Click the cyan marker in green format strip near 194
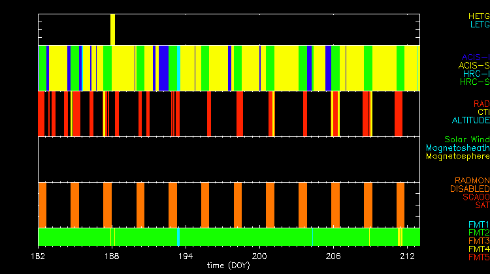490x274 pixels. click(x=178, y=236)
